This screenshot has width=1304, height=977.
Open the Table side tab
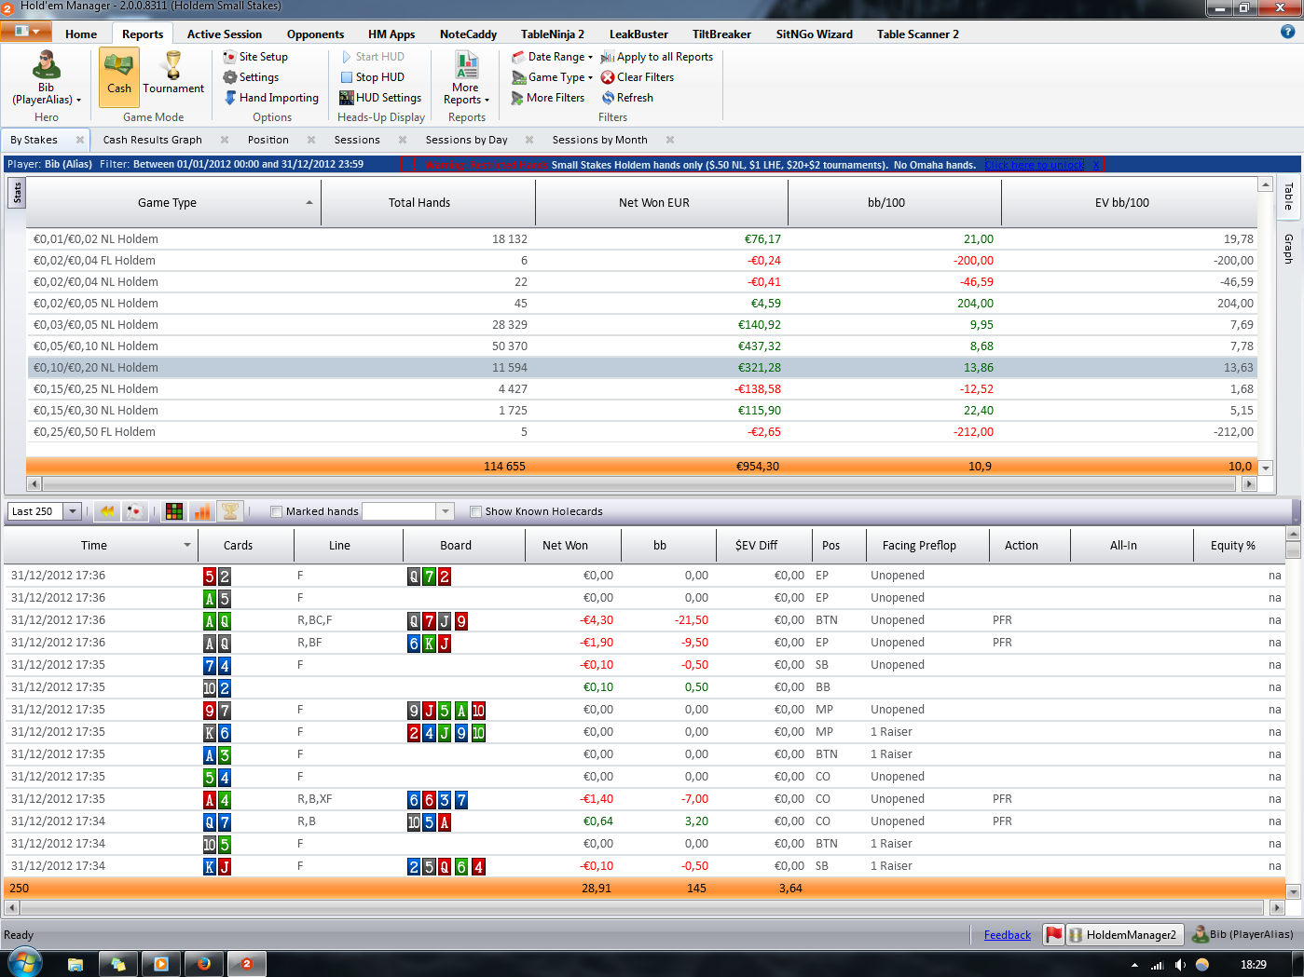(x=1289, y=197)
